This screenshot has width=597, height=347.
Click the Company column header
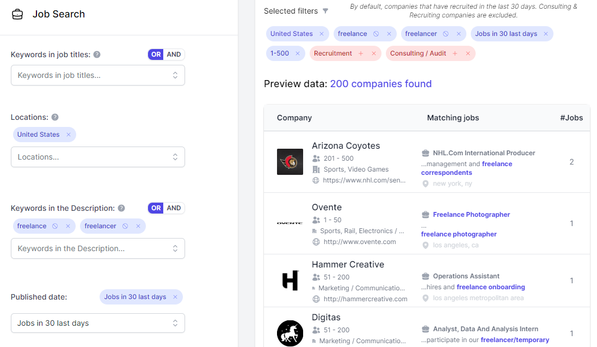point(294,118)
